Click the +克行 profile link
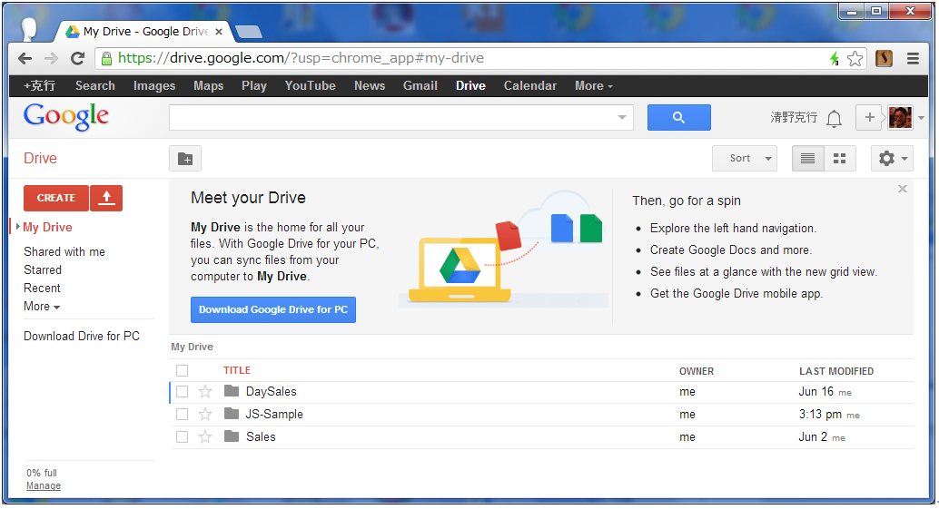 [40, 86]
